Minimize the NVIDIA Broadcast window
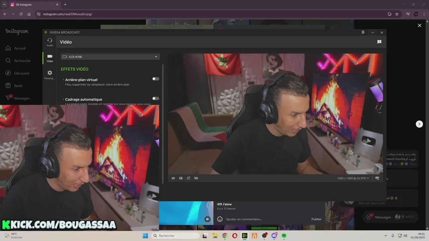The height and width of the screenshot is (241, 429). 372,32
